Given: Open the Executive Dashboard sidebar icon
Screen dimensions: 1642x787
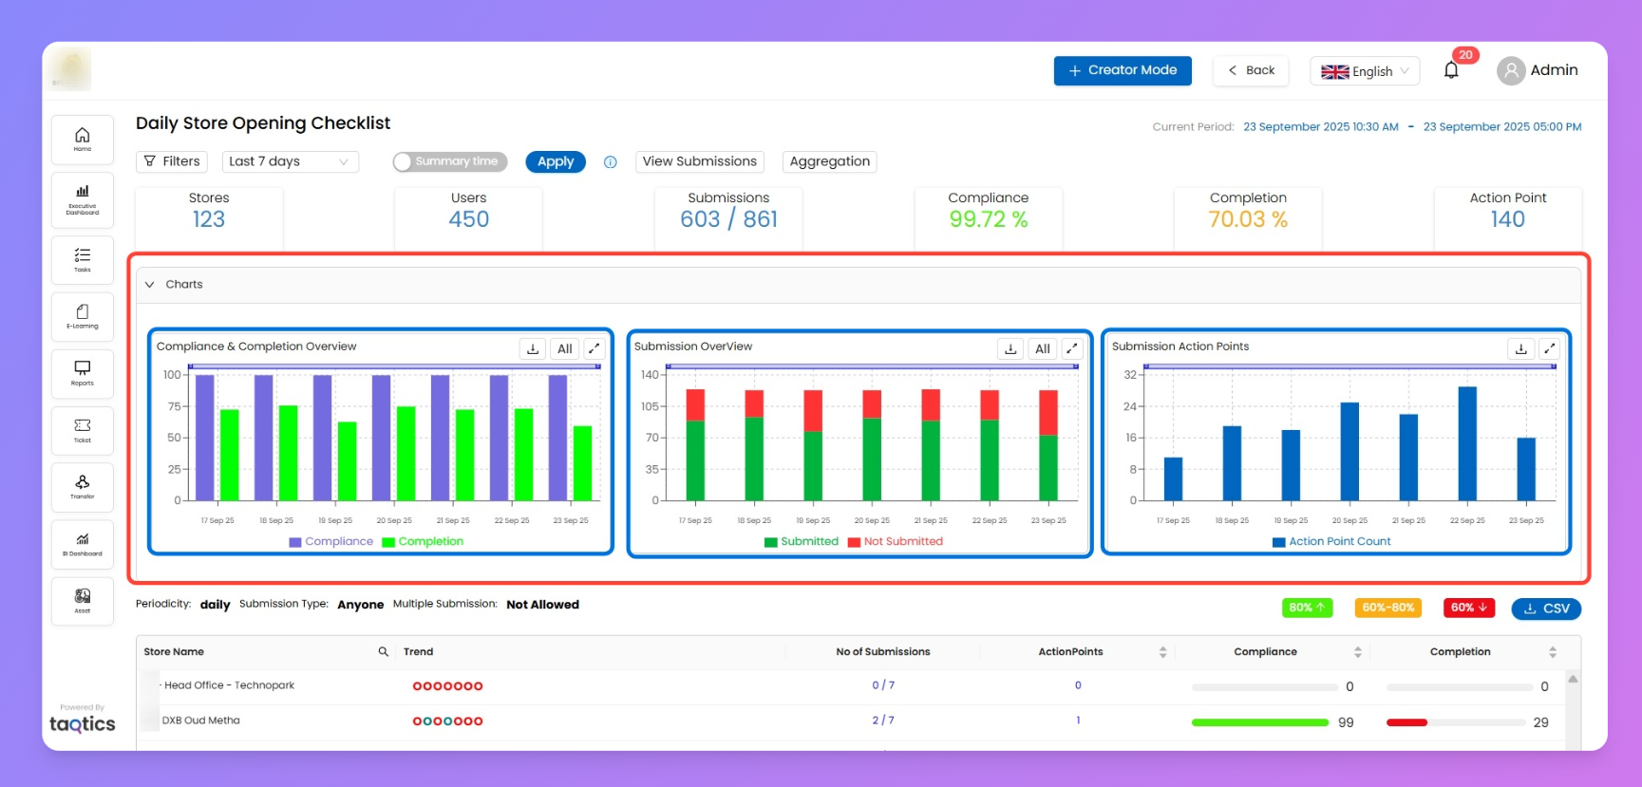Looking at the screenshot, I should 83,197.
